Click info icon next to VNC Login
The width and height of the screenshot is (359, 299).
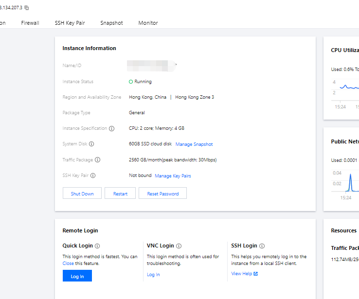coord(179,246)
